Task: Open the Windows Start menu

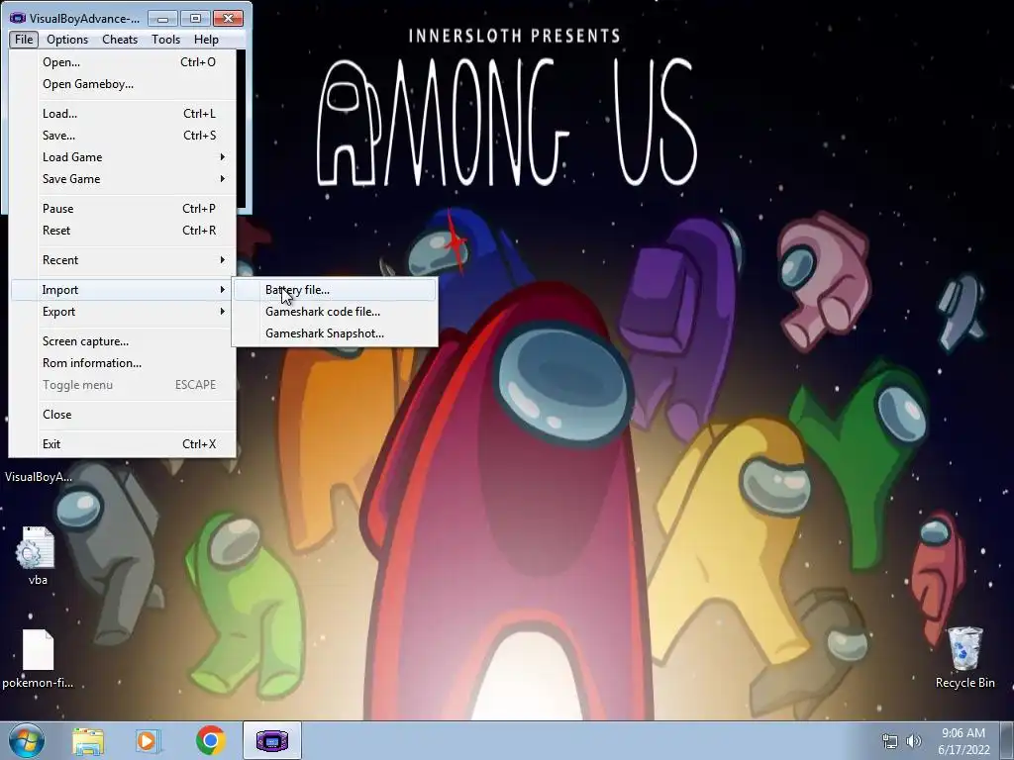Action: [x=27, y=740]
